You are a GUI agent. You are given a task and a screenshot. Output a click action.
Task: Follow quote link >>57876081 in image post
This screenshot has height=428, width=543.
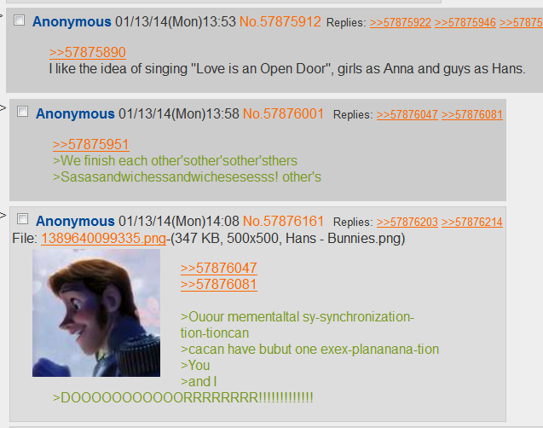pos(219,284)
